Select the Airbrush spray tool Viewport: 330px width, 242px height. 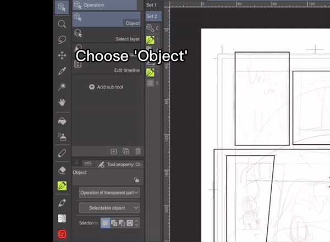coord(62,137)
